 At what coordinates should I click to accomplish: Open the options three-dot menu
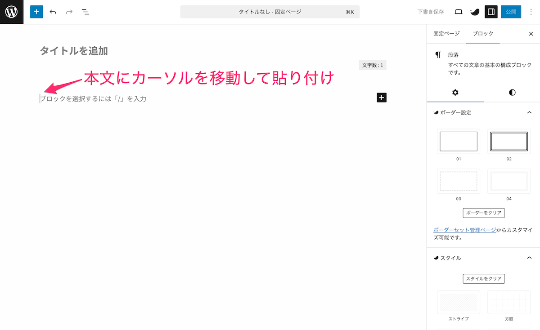coord(531,12)
